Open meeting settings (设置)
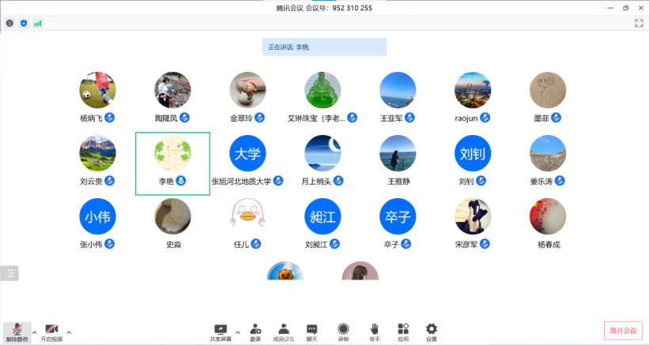Screen dimensions: 649x345 tap(431, 330)
